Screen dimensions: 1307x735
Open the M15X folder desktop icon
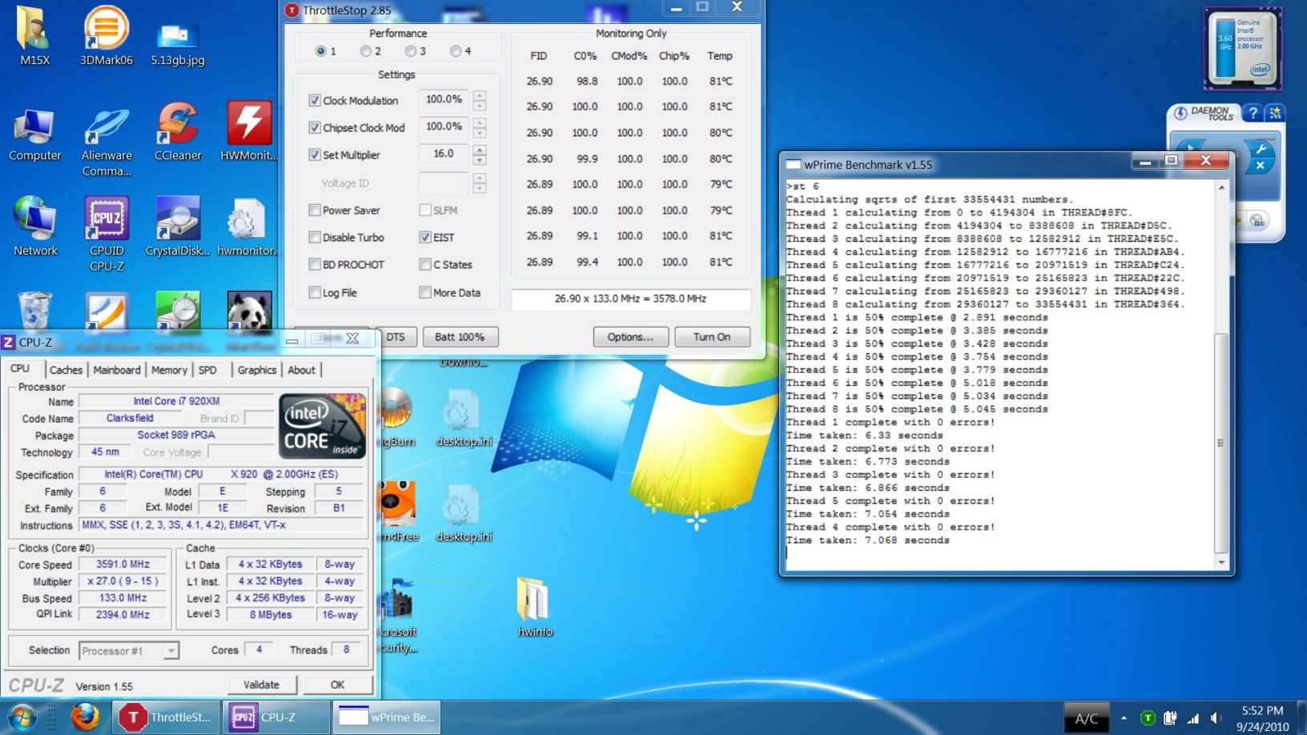(34, 36)
